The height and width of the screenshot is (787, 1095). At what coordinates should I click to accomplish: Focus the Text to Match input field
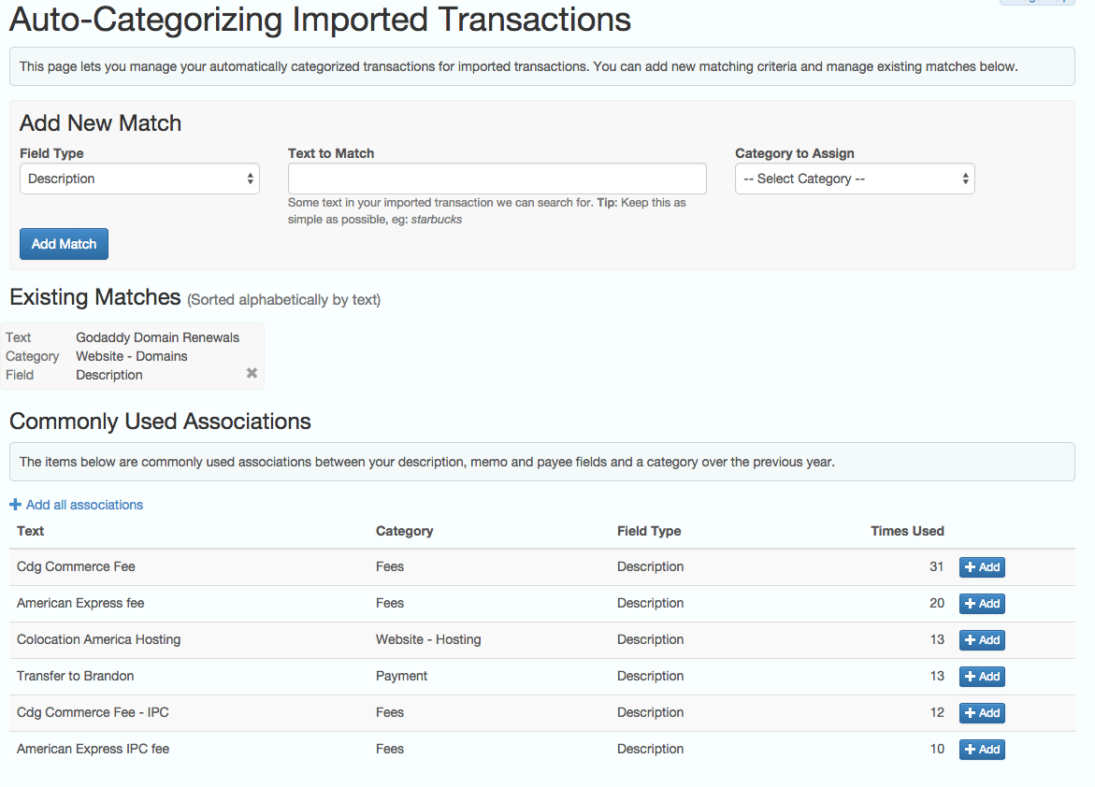coord(497,179)
